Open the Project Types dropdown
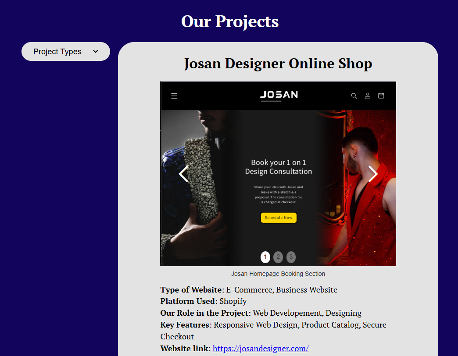Viewport: 458px width, 356px height. tap(66, 51)
